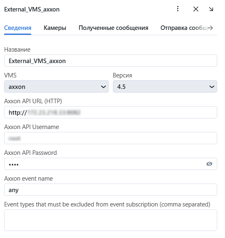Click the External_VMS_axxon panel title

point(32,9)
